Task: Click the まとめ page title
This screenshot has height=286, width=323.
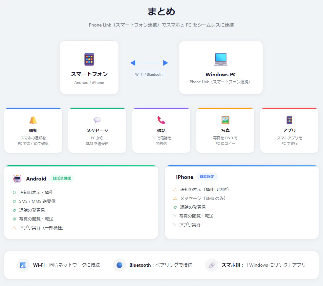Action: [x=161, y=11]
